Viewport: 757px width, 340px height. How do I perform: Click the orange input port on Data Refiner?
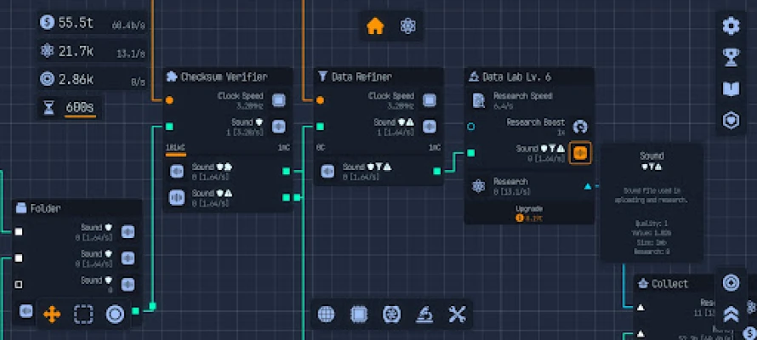point(321,100)
